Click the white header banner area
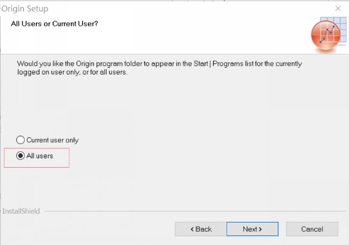This screenshot has width=349, height=245. coord(196,36)
